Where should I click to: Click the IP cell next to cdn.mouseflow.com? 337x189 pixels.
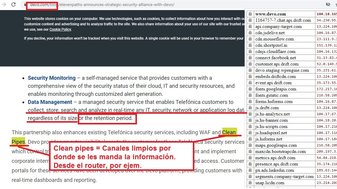click(326, 39)
